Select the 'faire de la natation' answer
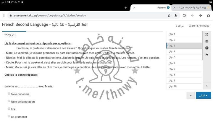213x133 pixels. click(9, 101)
